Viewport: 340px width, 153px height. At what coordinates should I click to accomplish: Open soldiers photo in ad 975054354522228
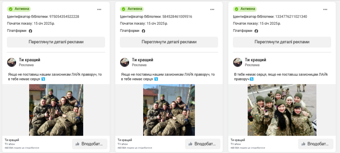[x=56, y=110]
